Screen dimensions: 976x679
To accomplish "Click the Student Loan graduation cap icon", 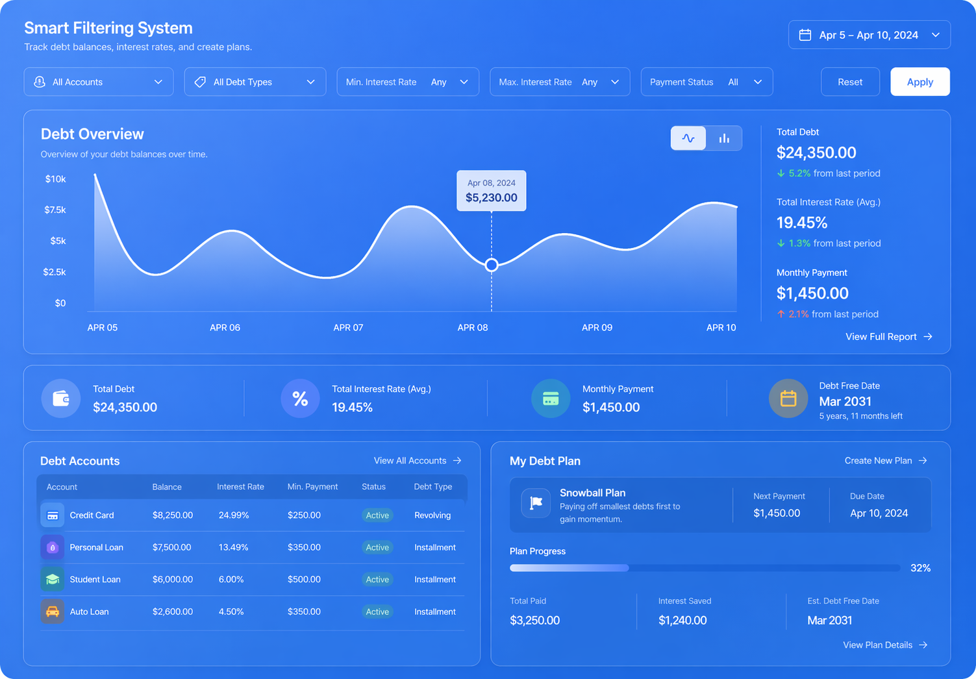I will click(x=53, y=579).
